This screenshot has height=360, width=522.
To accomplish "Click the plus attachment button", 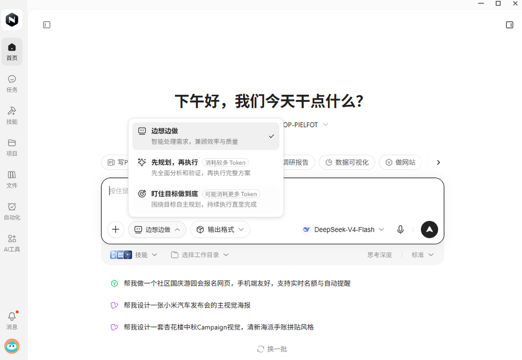I will 115,230.
